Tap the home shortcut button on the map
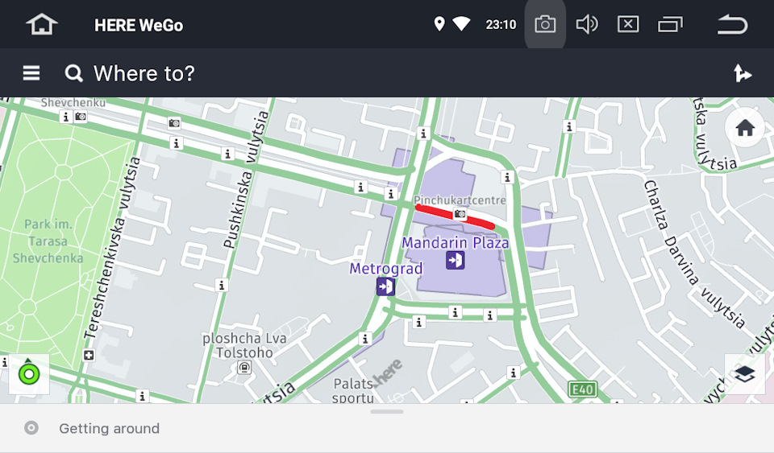Viewport: 774px width, 453px height. [745, 127]
